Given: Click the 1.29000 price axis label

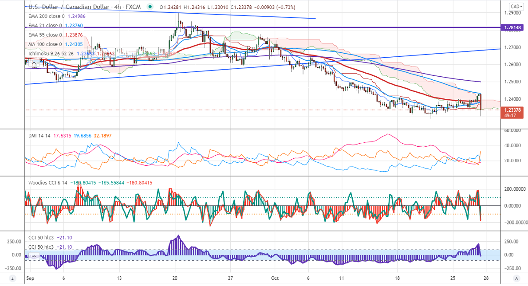Looking at the screenshot, I should pyautogui.click(x=512, y=13).
